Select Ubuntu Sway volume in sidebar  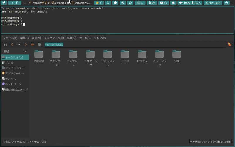14,90
